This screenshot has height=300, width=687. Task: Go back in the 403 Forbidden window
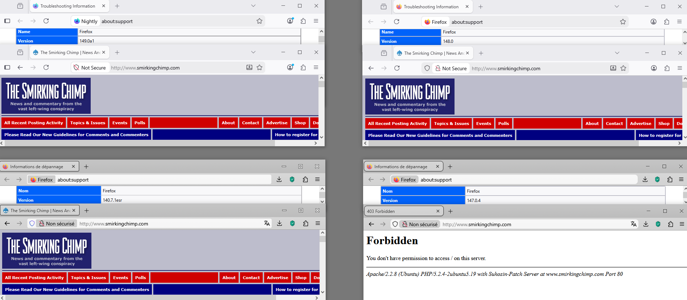[371, 224]
